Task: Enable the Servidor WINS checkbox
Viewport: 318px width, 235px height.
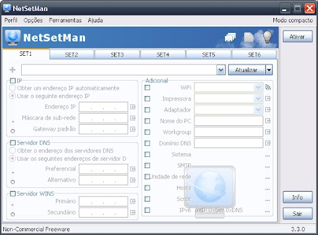Action: tap(12, 193)
